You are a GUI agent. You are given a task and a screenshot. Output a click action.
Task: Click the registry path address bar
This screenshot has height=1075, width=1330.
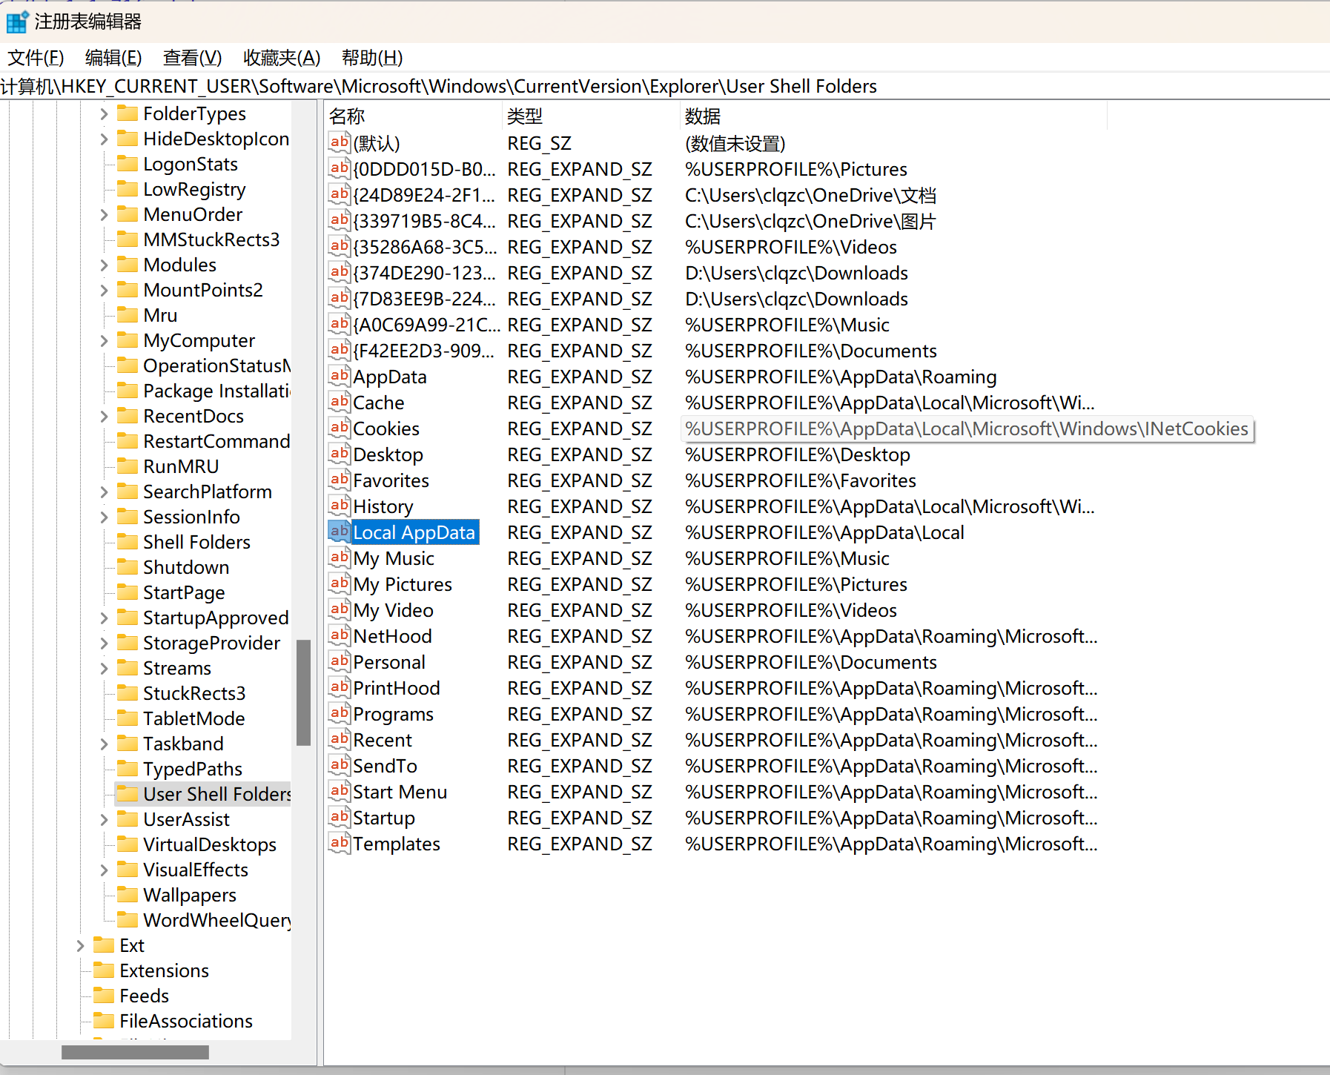coord(665,86)
